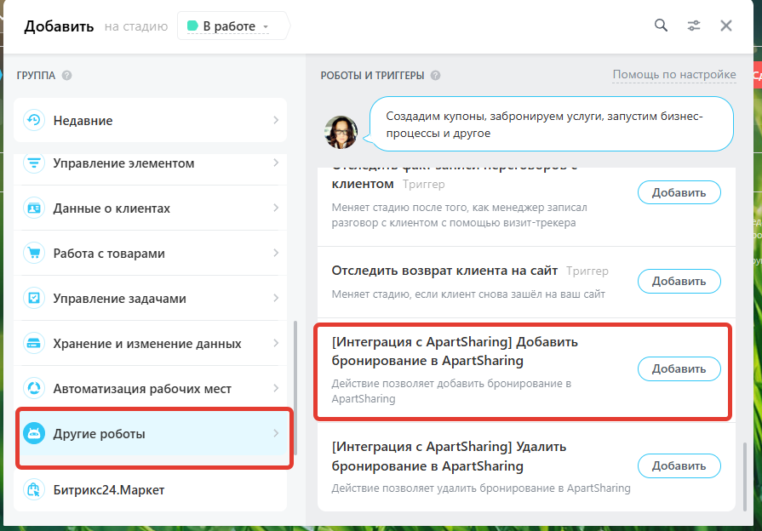
Task: Open the 'В работе' stage dropdown
Action: tap(230, 26)
